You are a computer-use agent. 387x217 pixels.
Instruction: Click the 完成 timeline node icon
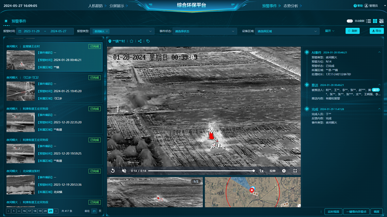pyautogui.click(x=307, y=109)
